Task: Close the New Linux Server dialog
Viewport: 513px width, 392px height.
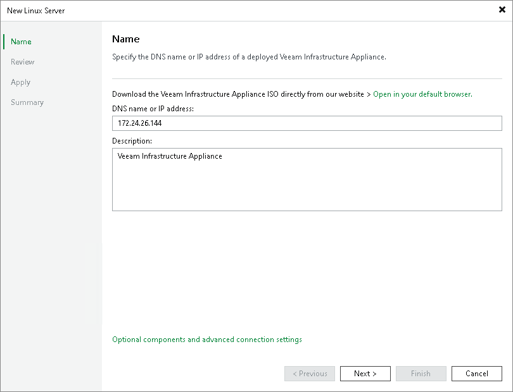Action: click(x=501, y=9)
